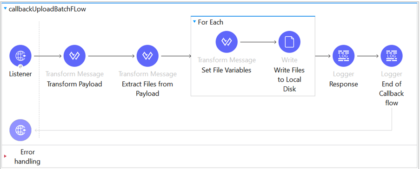Click the faded HTTP response icon at bottom left
This screenshot has height=169, width=420.
(20, 130)
